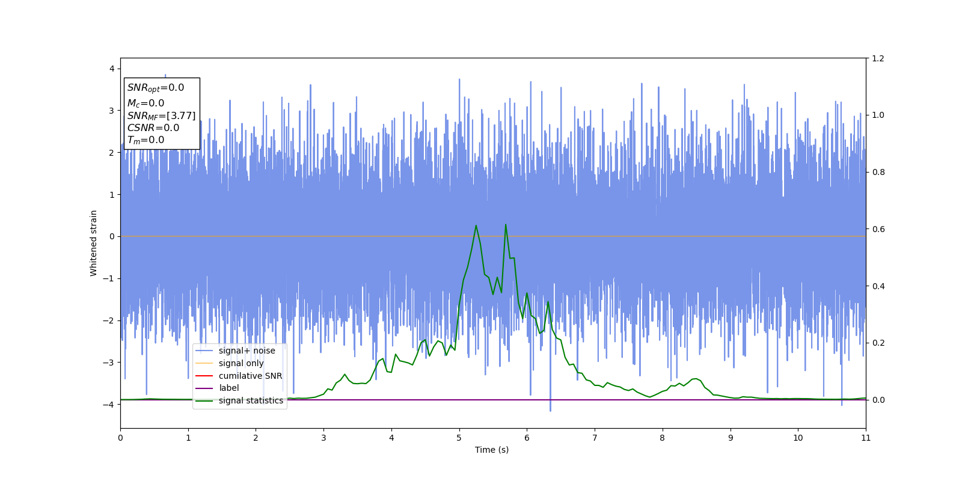
Task: Select the Whitened strain axis tick 1
Action: [x=112, y=194]
